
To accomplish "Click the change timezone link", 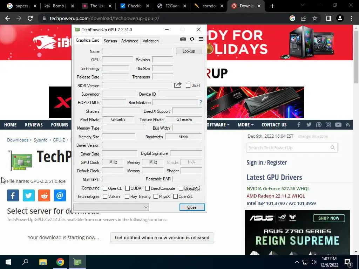I will pyautogui.click(x=313, y=136).
